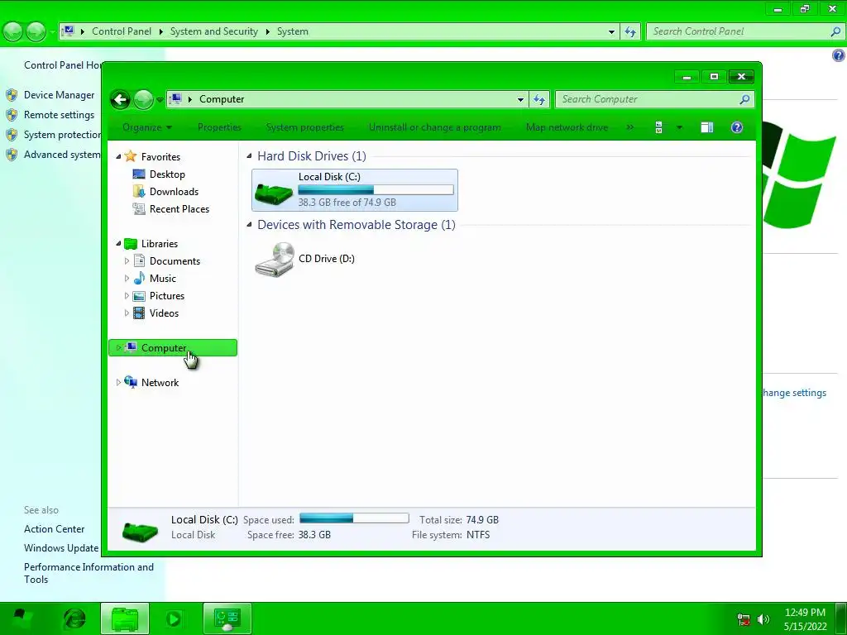Open Windows Media Player from taskbar
Screen dimensions: 847x635
pyautogui.click(x=174, y=618)
